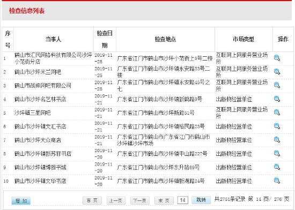Open details icon for 鹤山市沙坪镇文华书店
The image size is (295, 210).
277,181
